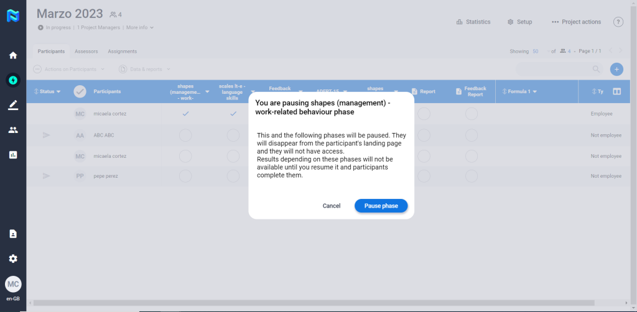Open the people group sidebar icon

coord(13,130)
